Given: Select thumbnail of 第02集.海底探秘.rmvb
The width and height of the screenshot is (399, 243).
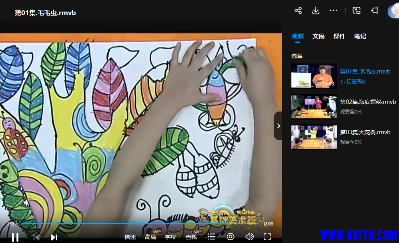Looking at the screenshot, I should click(x=314, y=106).
